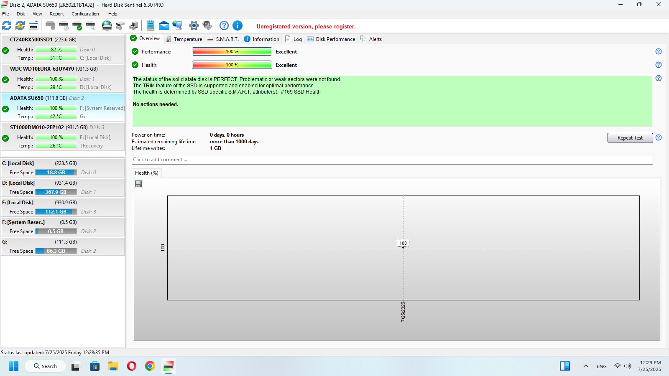Click the computer tower with drives toolbar icon
This screenshot has width=669, height=376.
134,25
